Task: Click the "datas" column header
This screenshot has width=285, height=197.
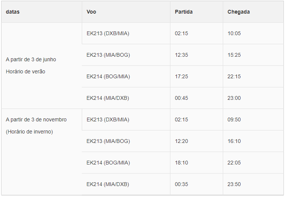Action: [x=13, y=12]
